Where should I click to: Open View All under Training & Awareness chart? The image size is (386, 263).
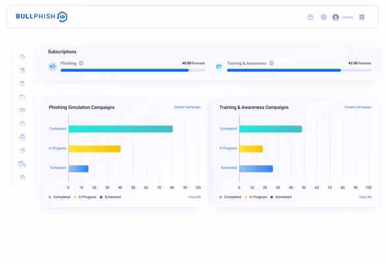coord(365,197)
